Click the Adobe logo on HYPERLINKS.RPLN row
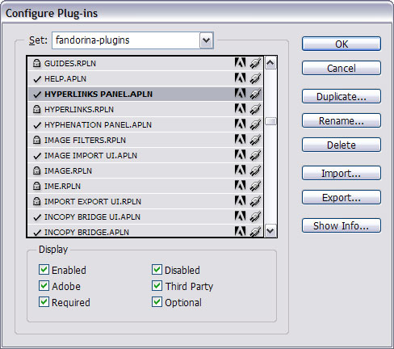Viewport: 394px width, 349px height. click(240, 108)
